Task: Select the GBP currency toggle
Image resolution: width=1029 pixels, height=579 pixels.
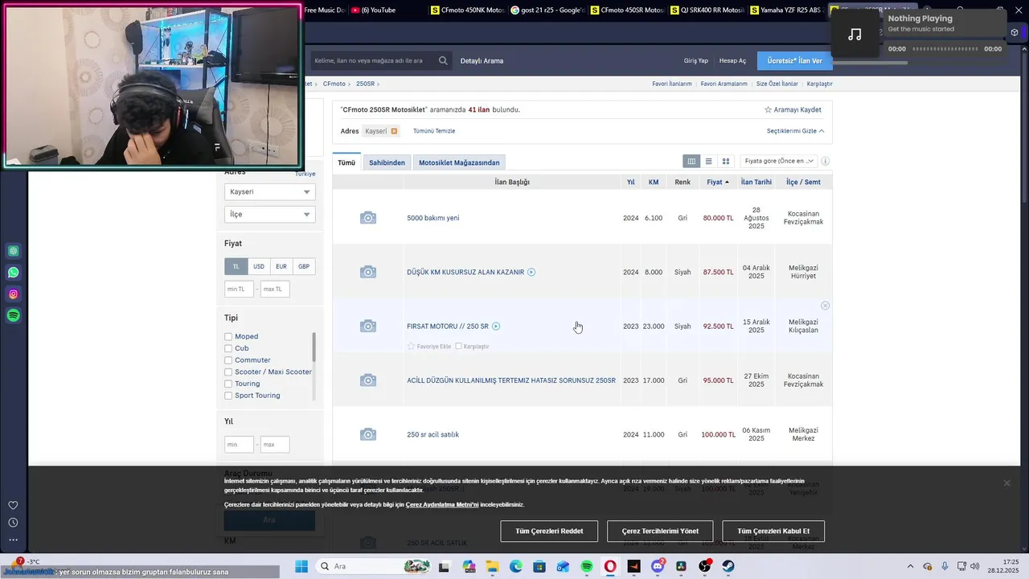Action: (x=304, y=266)
